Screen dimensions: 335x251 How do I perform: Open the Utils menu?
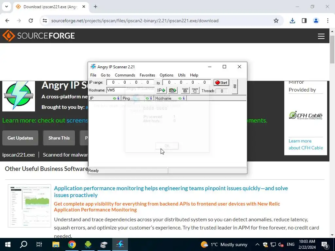[x=182, y=75]
